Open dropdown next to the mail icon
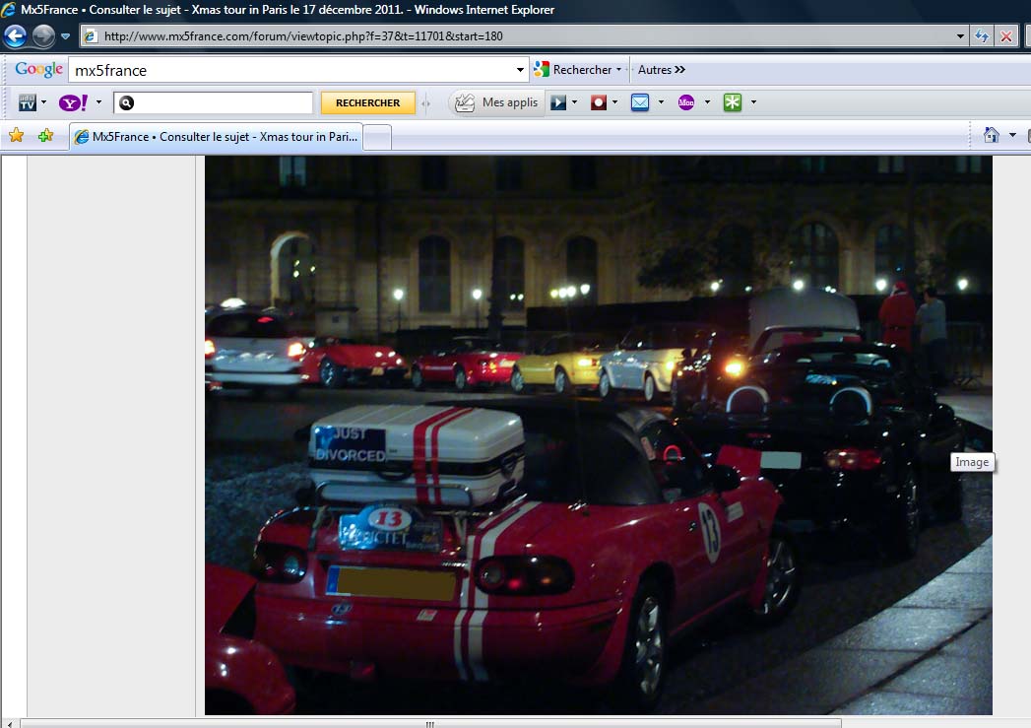Screen dimensions: 1031x728 pos(661,101)
